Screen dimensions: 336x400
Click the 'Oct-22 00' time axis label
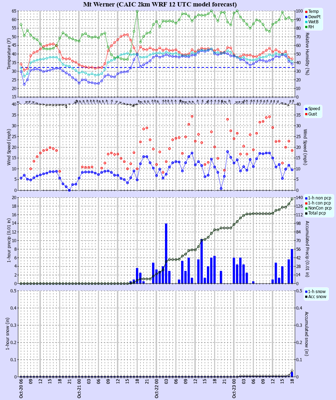click(x=157, y=388)
